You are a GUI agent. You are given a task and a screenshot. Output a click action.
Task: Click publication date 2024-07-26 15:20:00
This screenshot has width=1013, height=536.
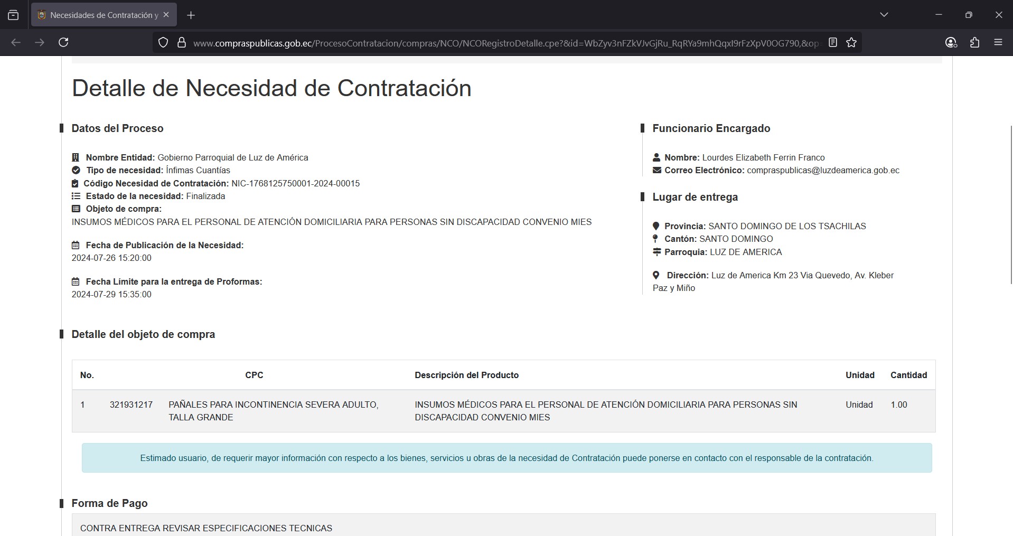[x=111, y=258]
